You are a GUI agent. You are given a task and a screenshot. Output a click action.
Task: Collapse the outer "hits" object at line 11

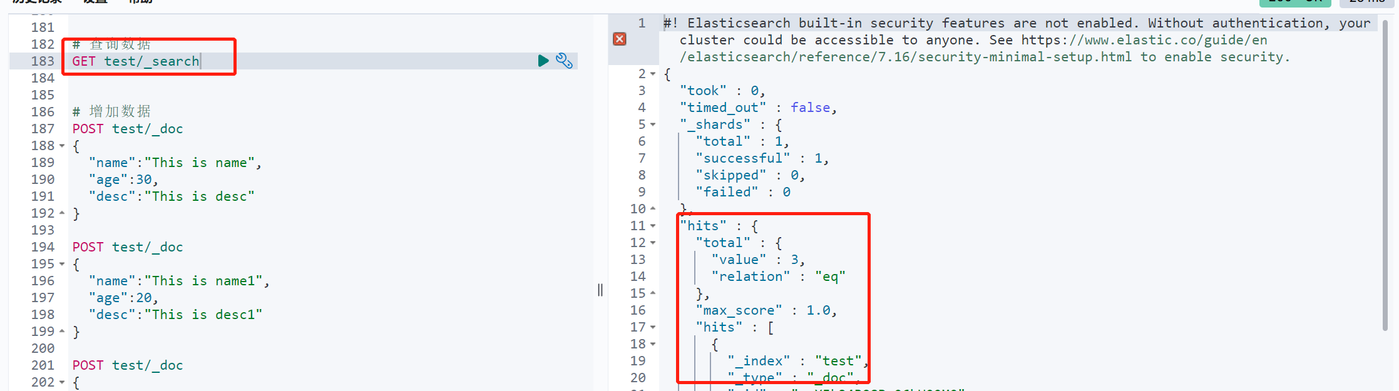[x=653, y=226]
